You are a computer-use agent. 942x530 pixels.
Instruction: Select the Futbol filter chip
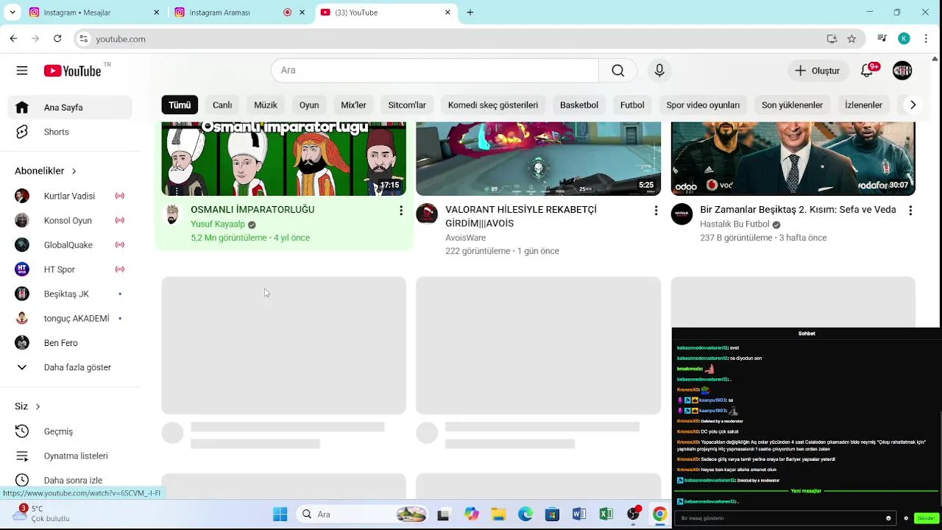pyautogui.click(x=632, y=105)
